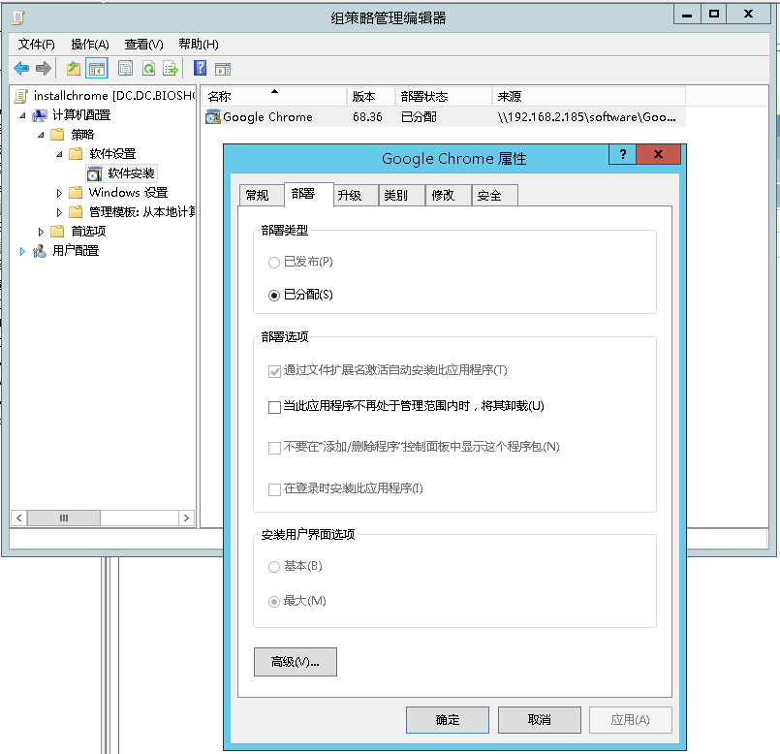Viewport: 780px width, 754px height.
Task: Open the 操作(A) menu
Action: click(x=90, y=45)
